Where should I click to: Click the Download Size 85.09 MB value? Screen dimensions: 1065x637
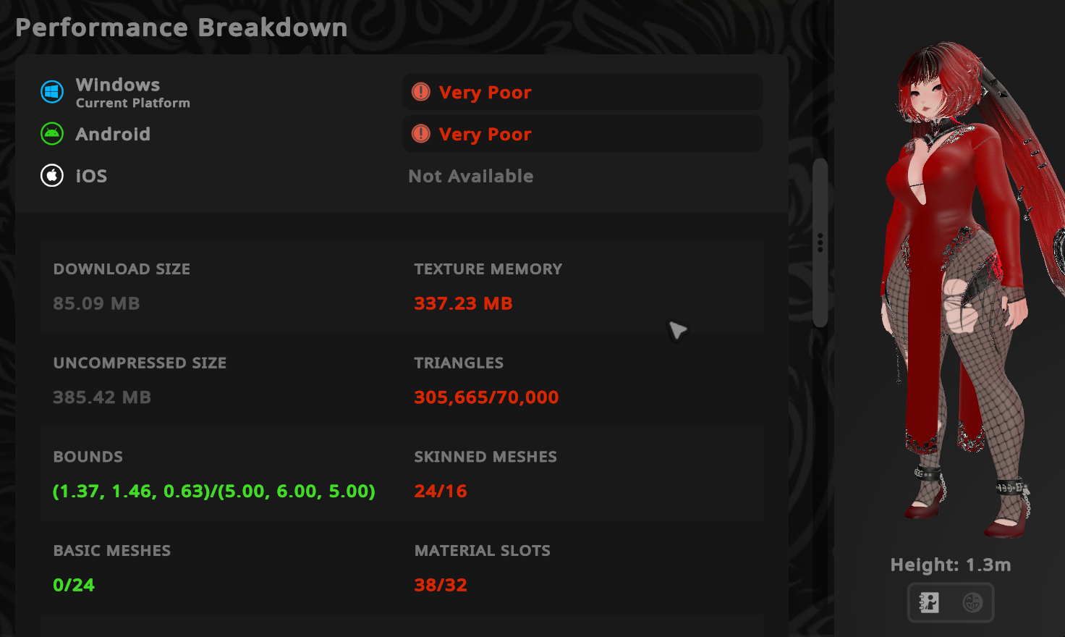(96, 303)
